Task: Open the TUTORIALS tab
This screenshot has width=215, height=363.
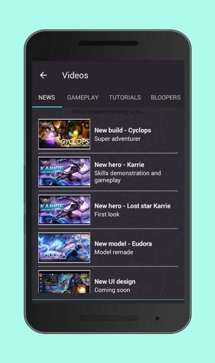Action: point(125,97)
